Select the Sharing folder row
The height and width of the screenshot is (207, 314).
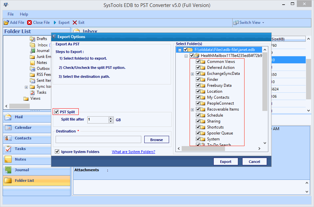[x=213, y=121]
